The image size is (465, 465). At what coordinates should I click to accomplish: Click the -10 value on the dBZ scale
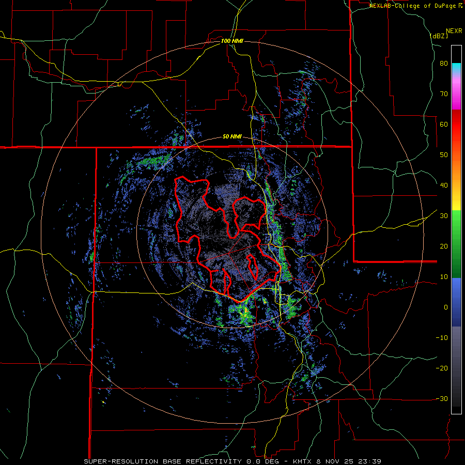pyautogui.click(x=442, y=338)
